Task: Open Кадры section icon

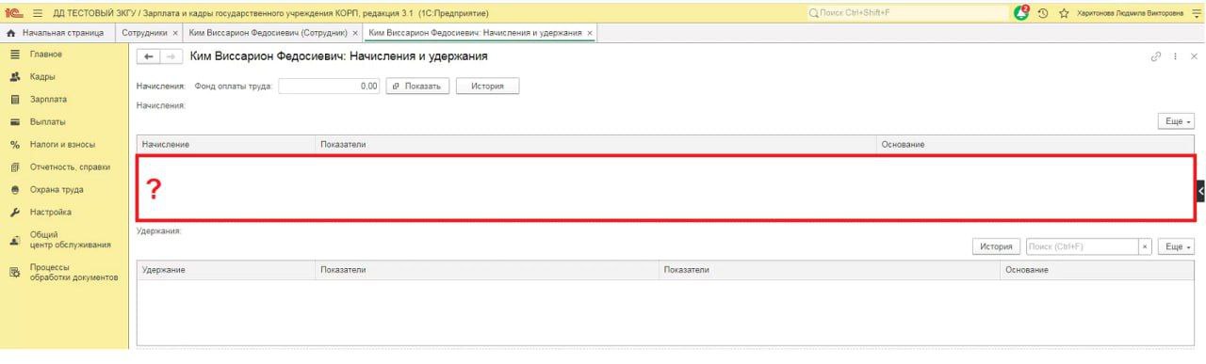Action: 15,77
